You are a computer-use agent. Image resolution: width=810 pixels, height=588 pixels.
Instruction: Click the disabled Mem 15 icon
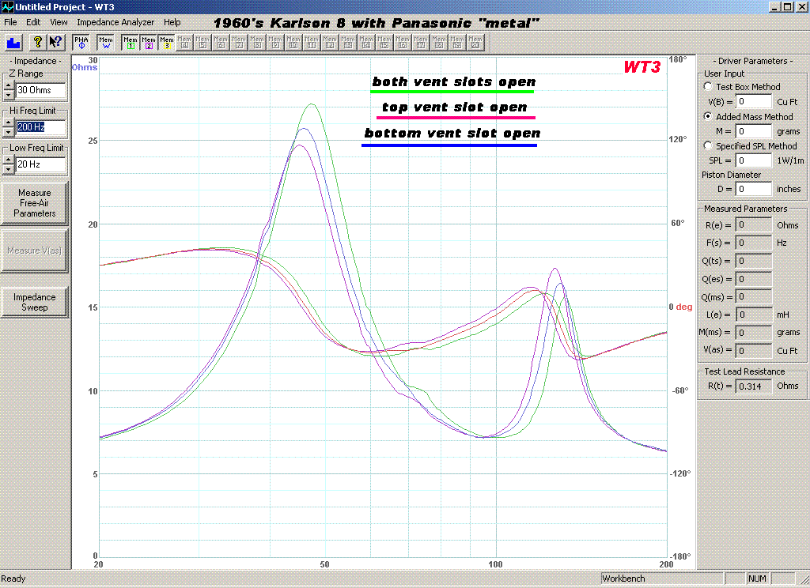(384, 43)
